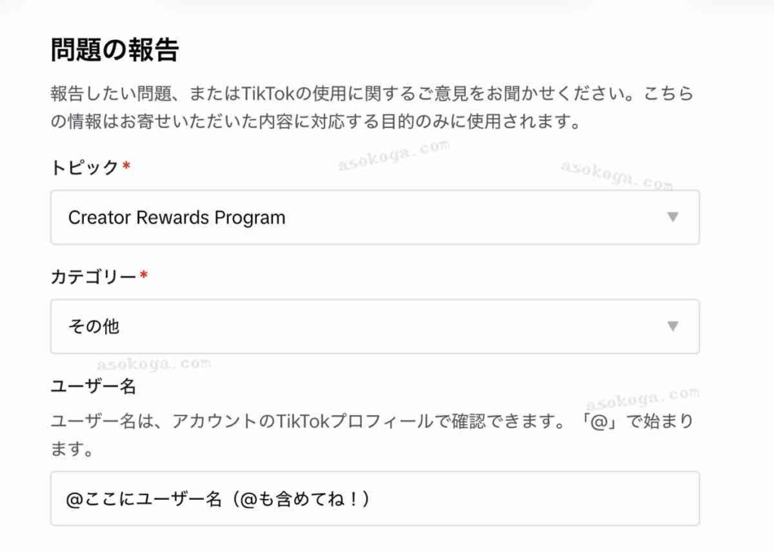
Task: Click the トピック field label
Action: (84, 168)
